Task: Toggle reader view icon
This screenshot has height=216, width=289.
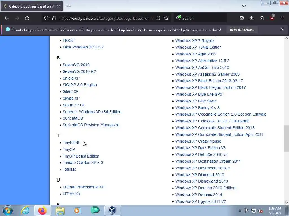Action: coord(158,18)
